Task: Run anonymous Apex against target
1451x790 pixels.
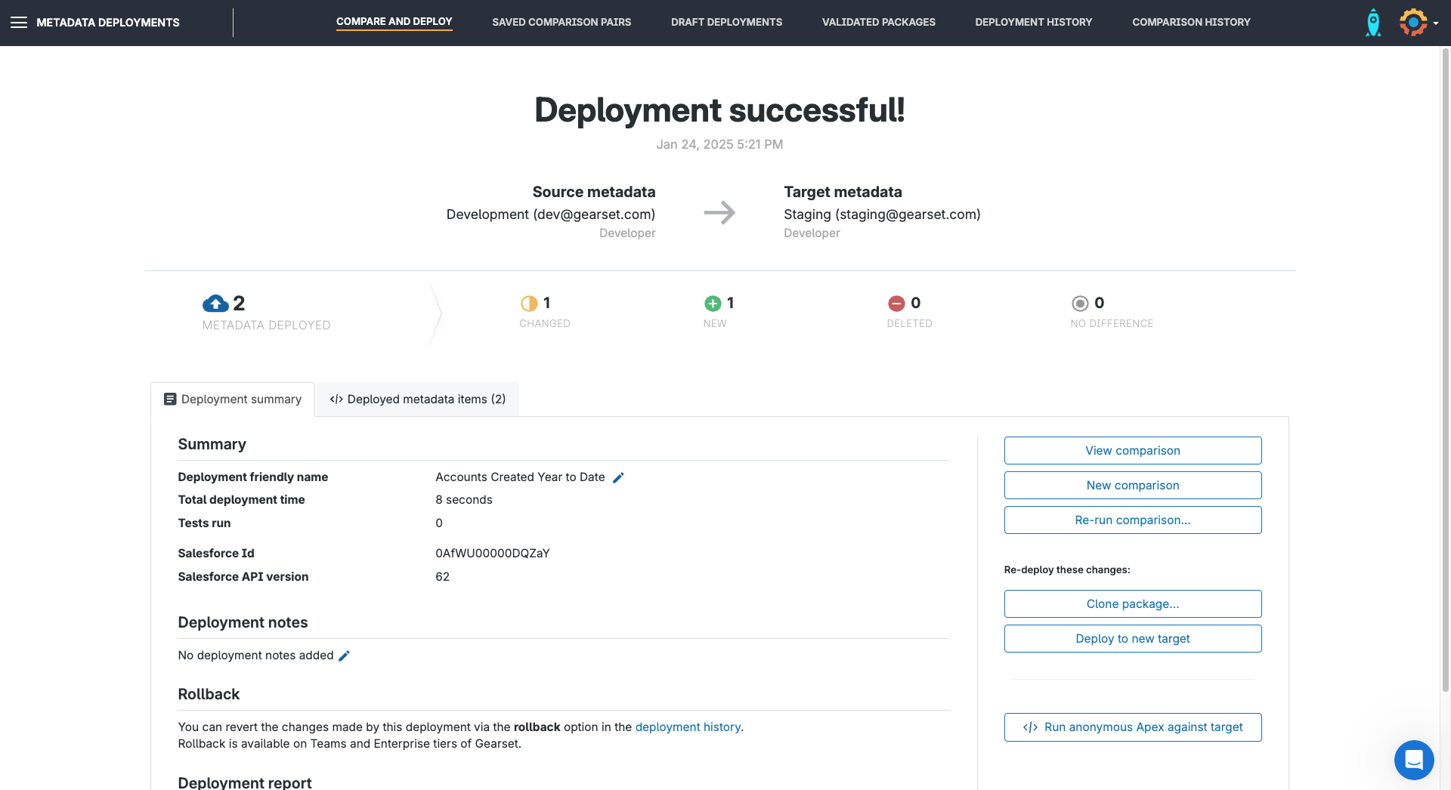Action: point(1132,727)
